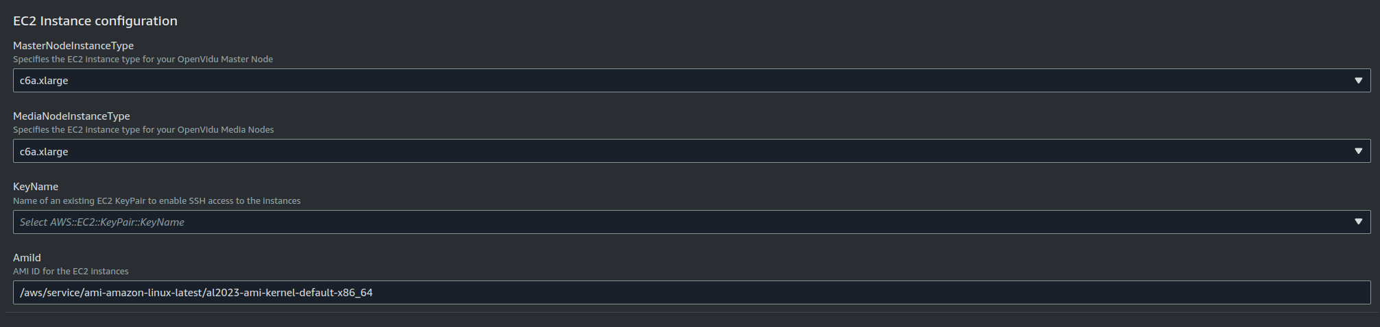Click the AmiId field label
This screenshot has height=327, width=1380.
click(27, 258)
